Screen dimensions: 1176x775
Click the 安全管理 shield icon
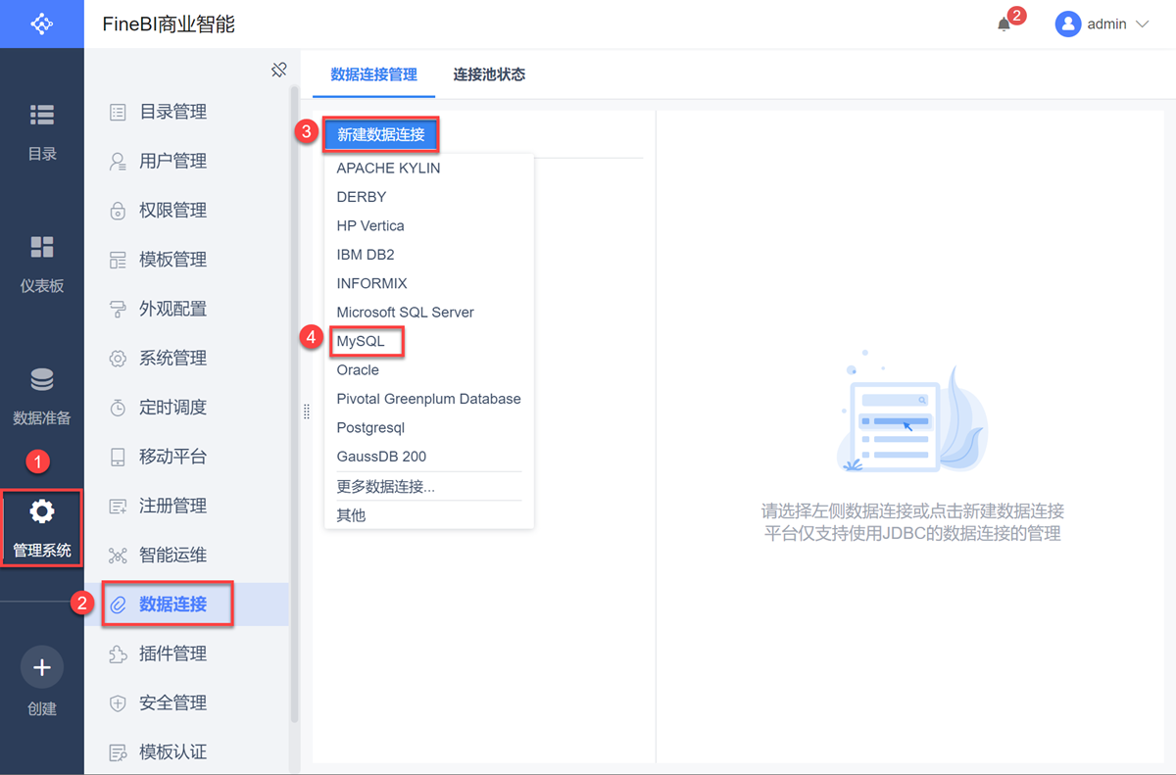click(118, 703)
